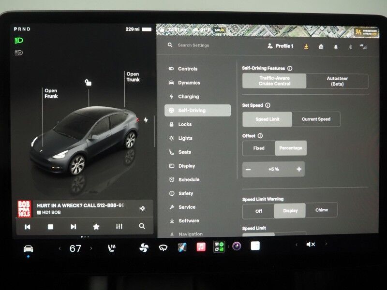Unmute the volume speaker icon
This screenshot has height=290, width=387.
coord(311,245)
